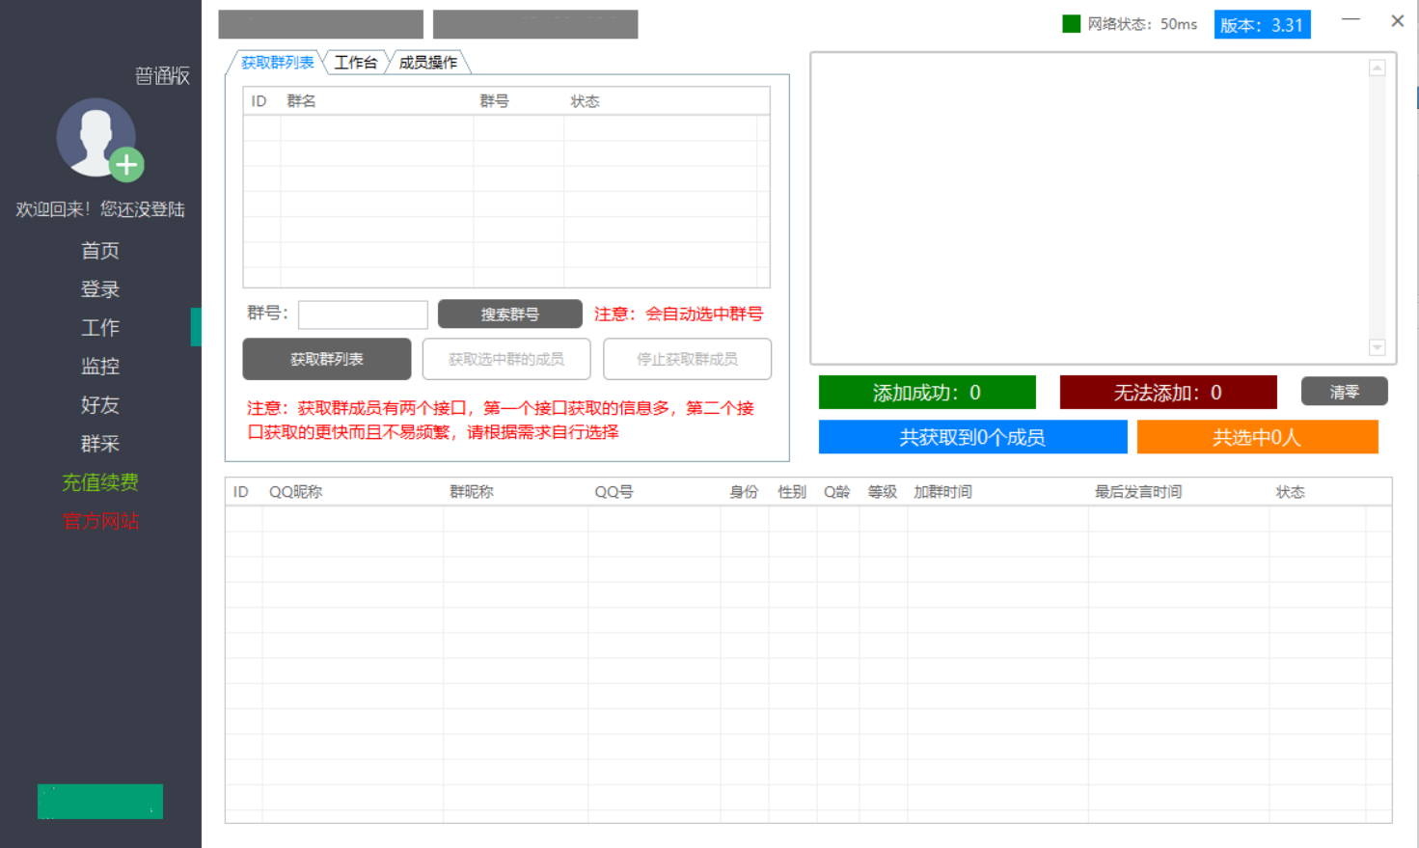Click the 等级 column header
The width and height of the screenshot is (1419, 848).
point(883,492)
